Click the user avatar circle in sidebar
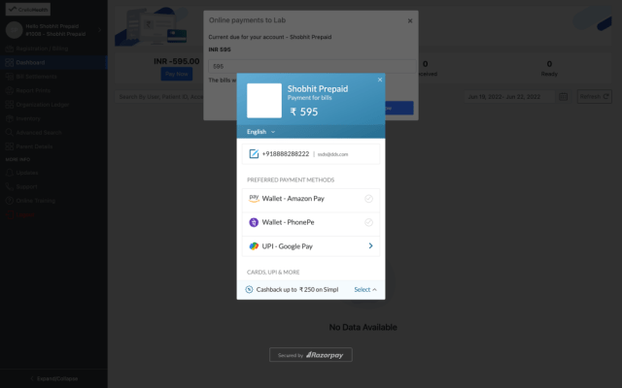The image size is (622, 388). pos(14,30)
